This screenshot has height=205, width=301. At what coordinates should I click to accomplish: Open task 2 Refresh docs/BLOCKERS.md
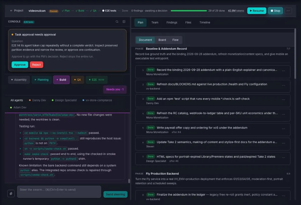pyautogui.click(x=213, y=86)
